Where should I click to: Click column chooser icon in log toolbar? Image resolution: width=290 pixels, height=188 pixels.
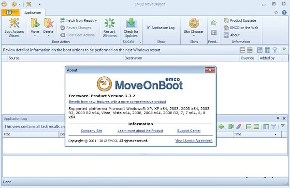266,127
